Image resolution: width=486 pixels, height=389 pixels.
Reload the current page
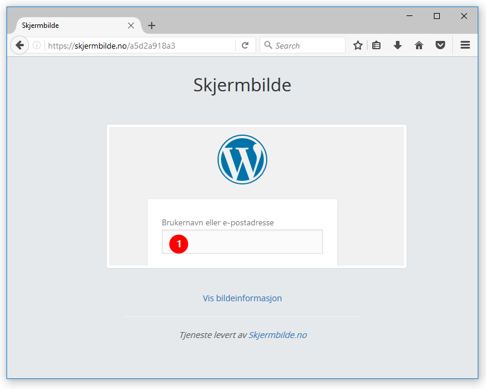point(245,46)
